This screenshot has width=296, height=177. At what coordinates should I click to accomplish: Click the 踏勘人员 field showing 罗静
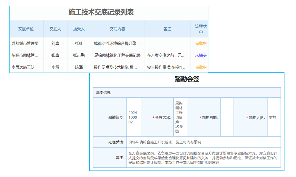273,117
